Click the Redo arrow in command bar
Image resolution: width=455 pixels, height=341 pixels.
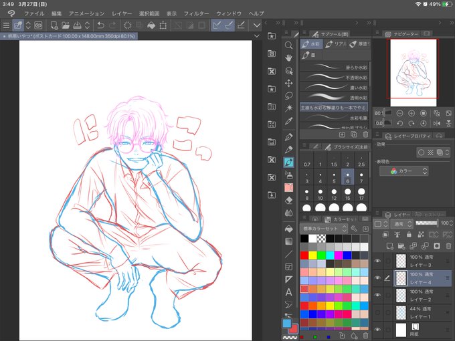112,25
